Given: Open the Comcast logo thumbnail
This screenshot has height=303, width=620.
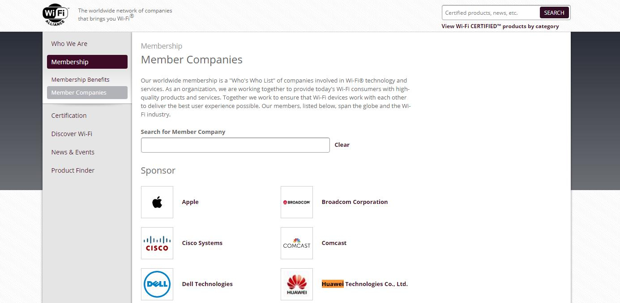Looking at the screenshot, I should click(297, 243).
